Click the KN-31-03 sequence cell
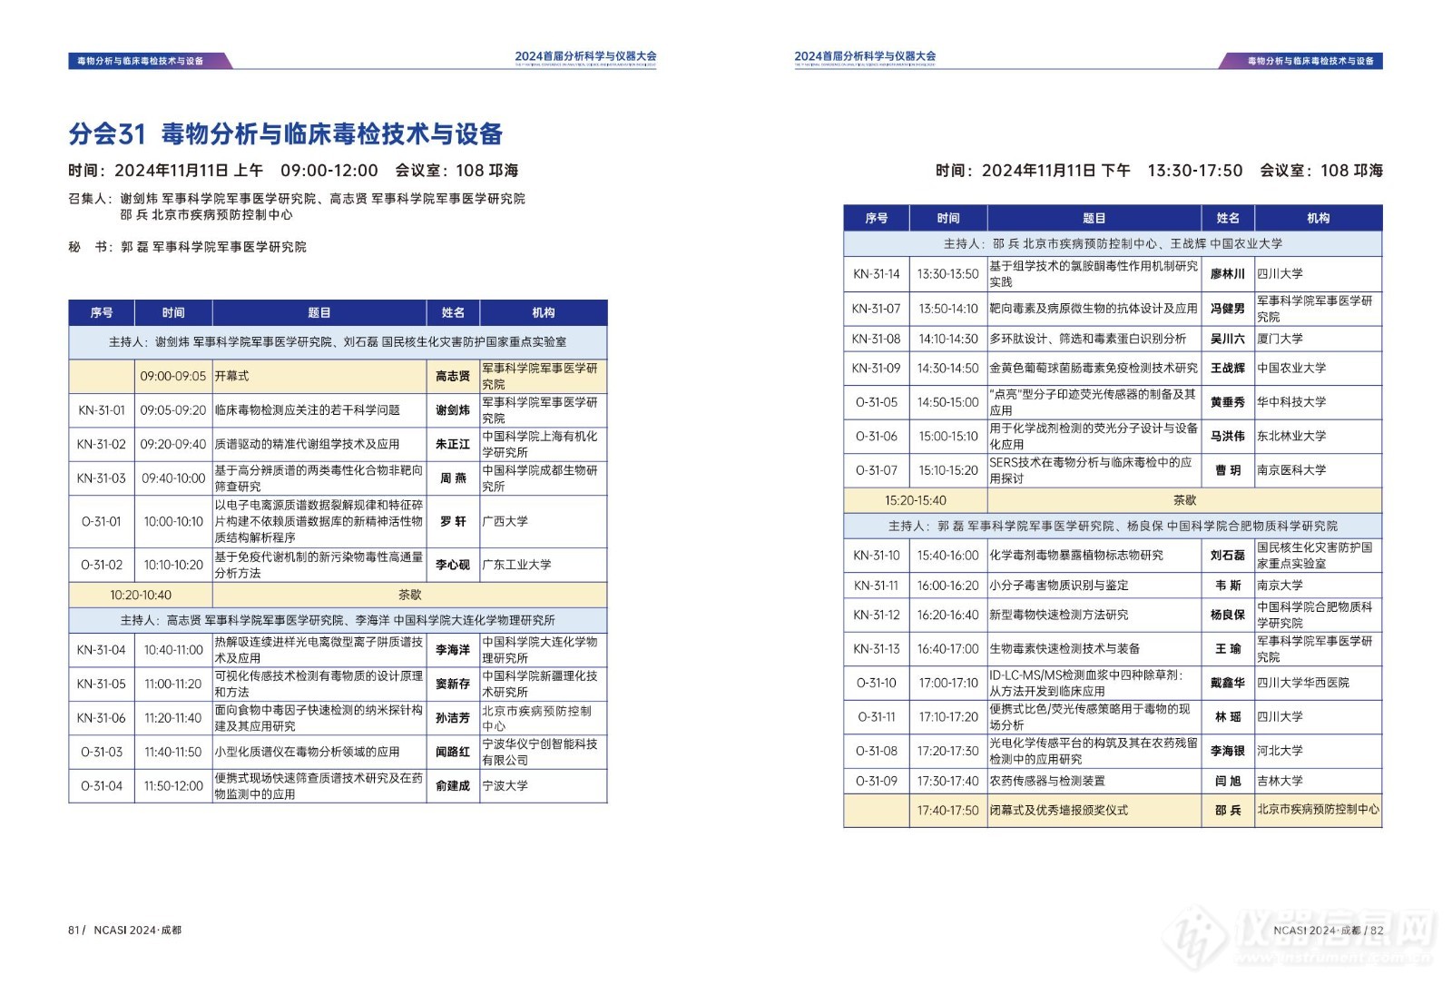This screenshot has height=985, width=1452. 102,478
